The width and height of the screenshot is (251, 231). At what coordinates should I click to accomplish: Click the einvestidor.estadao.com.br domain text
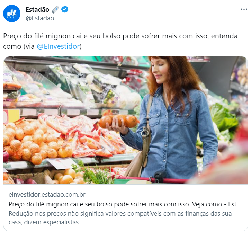[47, 195]
